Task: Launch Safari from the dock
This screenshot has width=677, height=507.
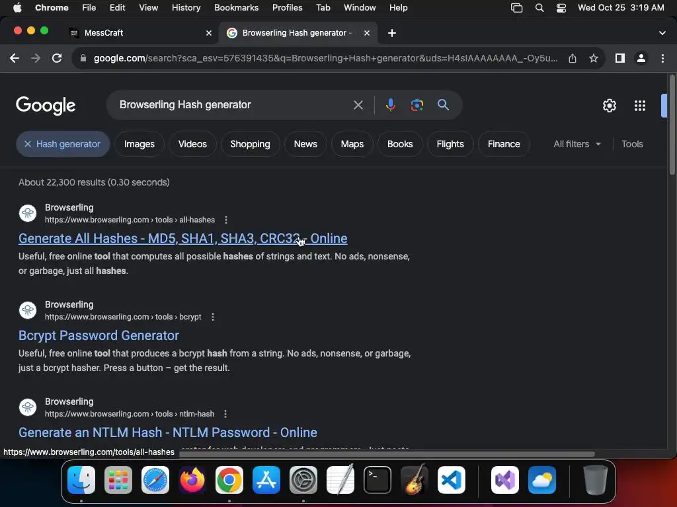Action: tap(155, 480)
